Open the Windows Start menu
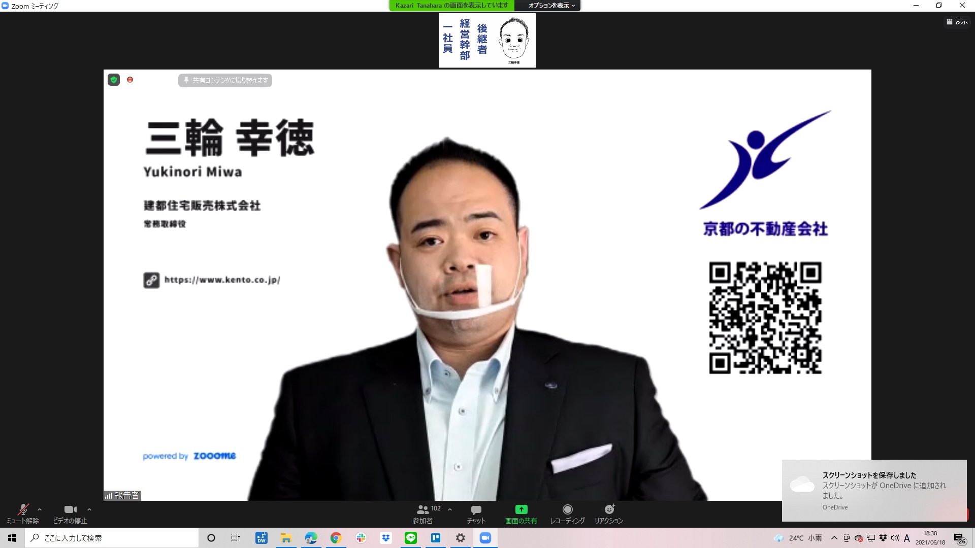Image resolution: width=975 pixels, height=548 pixels. tap(12, 538)
